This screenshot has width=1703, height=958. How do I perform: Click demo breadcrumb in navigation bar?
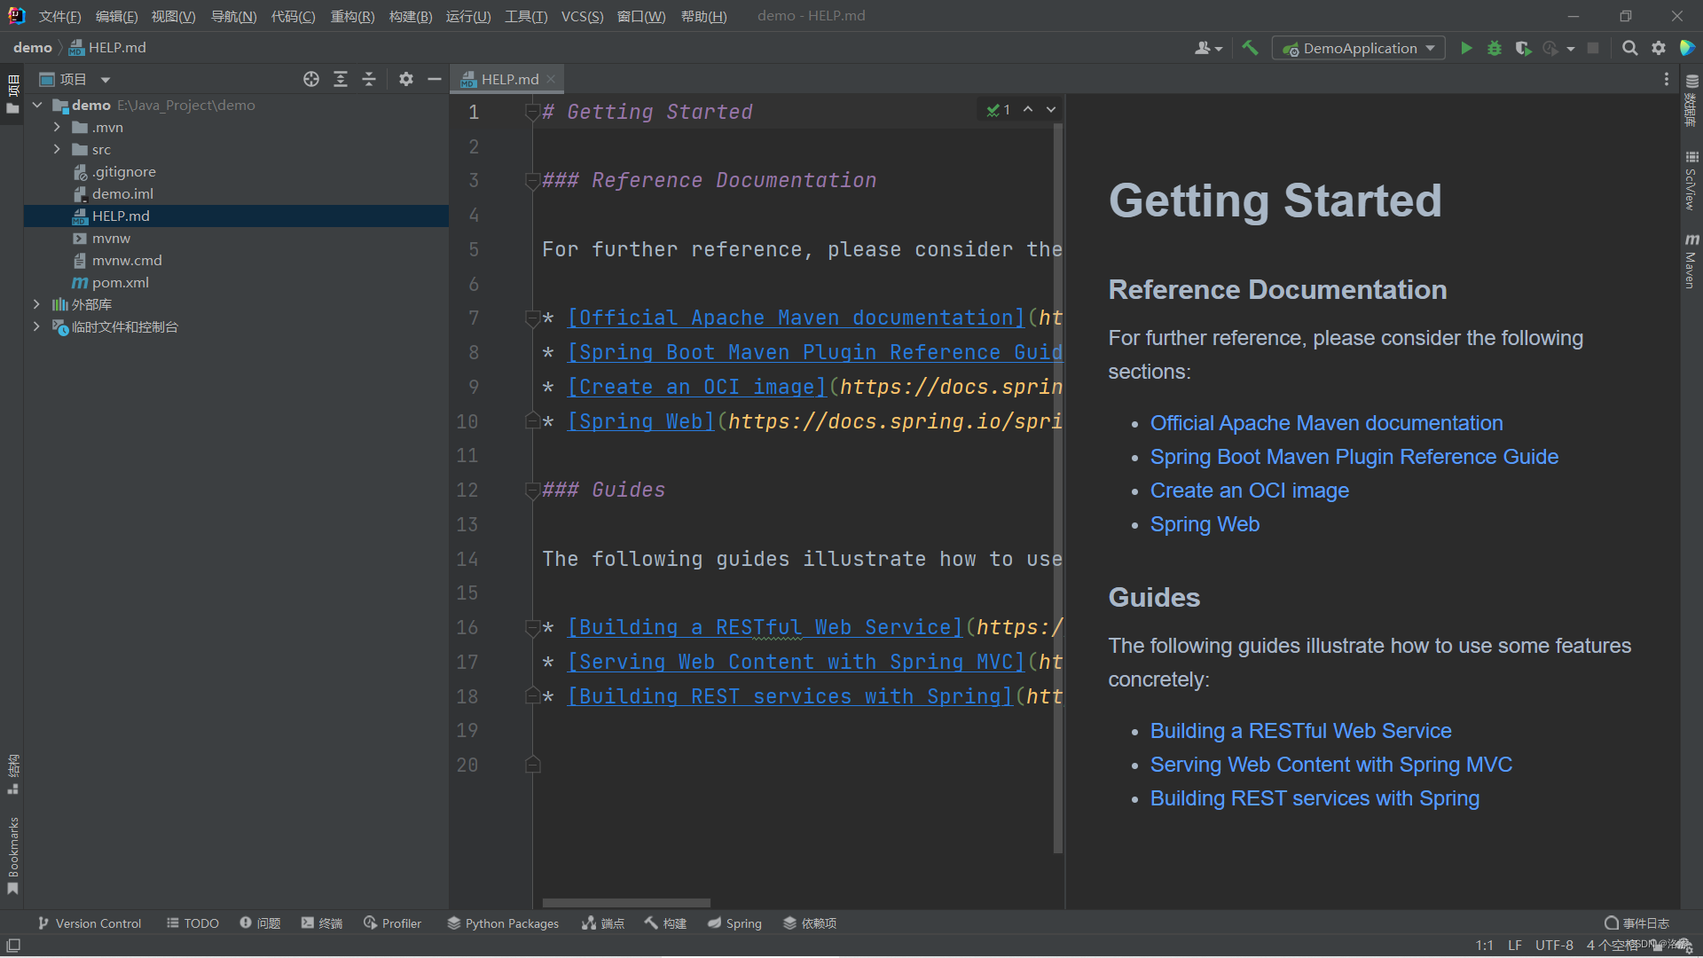(x=33, y=48)
